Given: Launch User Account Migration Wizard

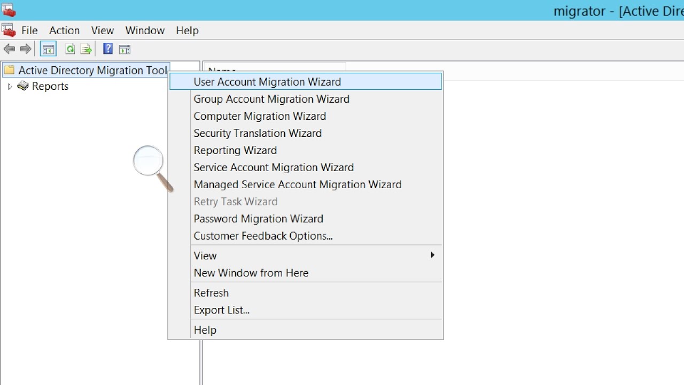Looking at the screenshot, I should pos(306,82).
